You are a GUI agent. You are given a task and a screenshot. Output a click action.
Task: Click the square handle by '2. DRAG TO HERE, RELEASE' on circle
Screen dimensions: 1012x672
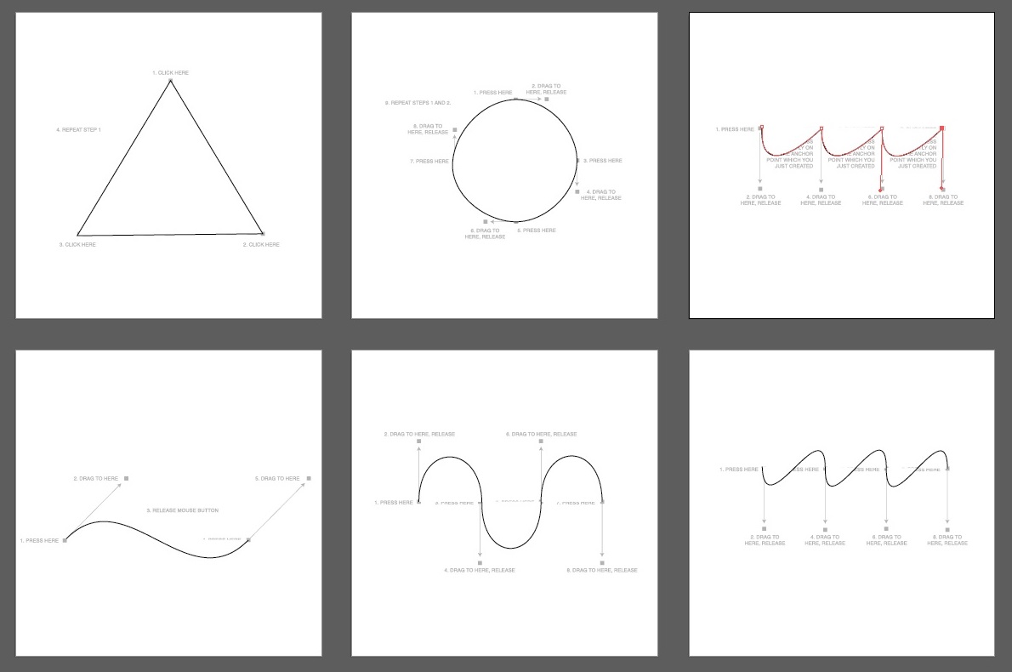pyautogui.click(x=546, y=99)
